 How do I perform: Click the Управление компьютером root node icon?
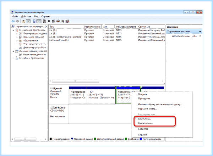[13, 27]
